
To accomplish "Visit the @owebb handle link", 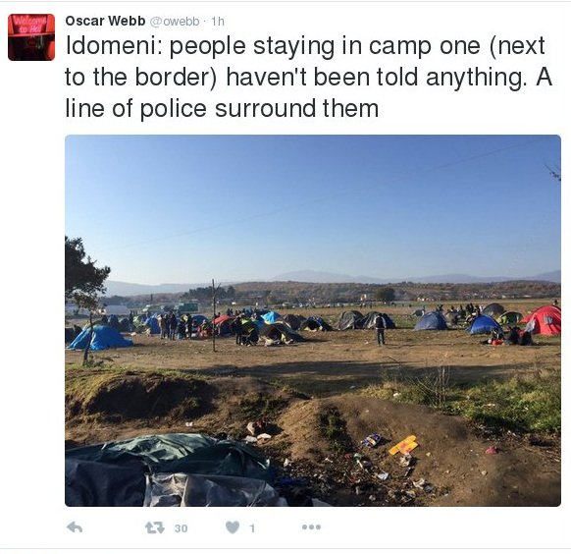I will tap(175, 22).
